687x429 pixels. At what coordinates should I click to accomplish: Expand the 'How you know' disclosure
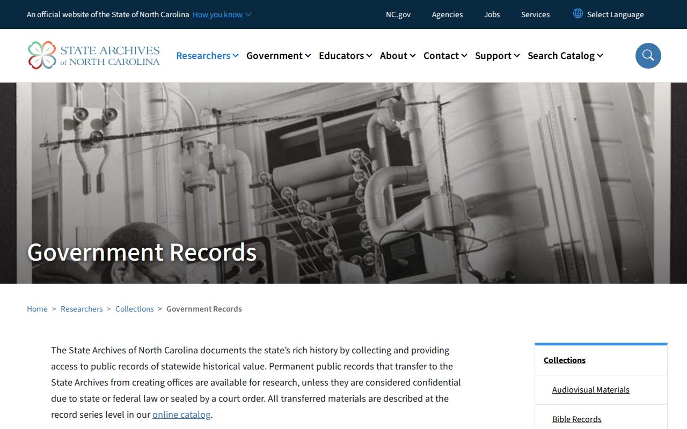coord(222,14)
